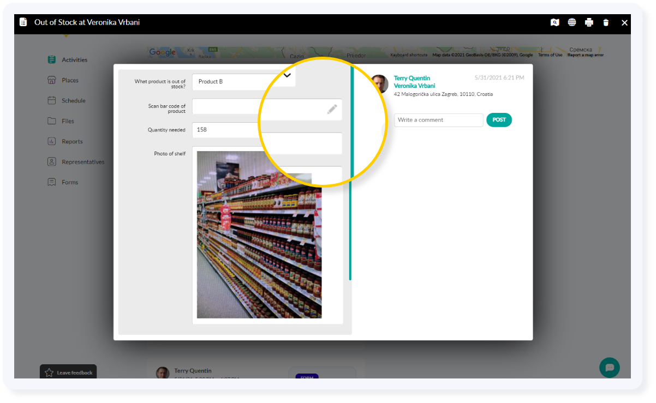Open the chat support bubble
The image size is (656, 403).
609,368
